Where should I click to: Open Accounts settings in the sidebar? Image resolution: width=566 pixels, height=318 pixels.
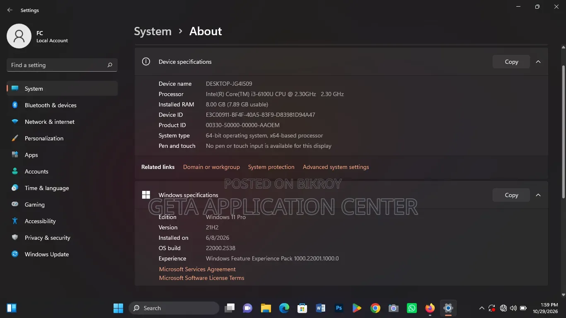(62, 171)
